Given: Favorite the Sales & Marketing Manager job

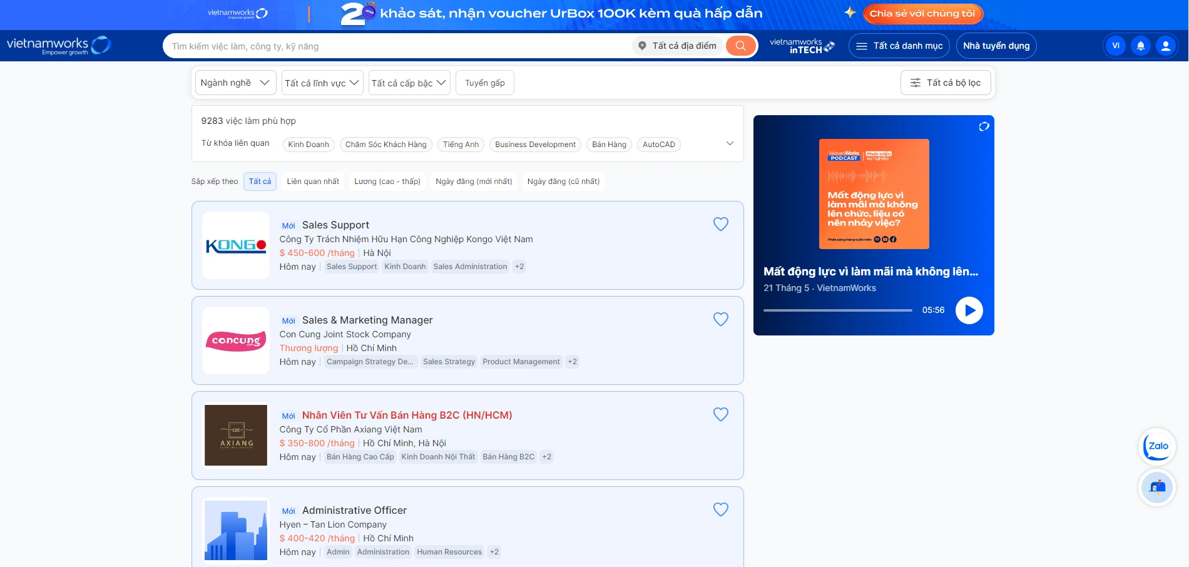Looking at the screenshot, I should (x=721, y=319).
